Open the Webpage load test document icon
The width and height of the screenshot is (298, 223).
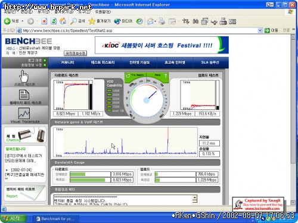[x=24, y=95]
